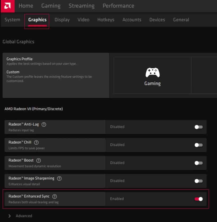Open the Radeon Enhanced Sync help tooltip
Viewport: 217px width, 222px height.
click(55, 196)
